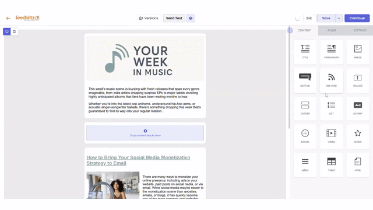Select the Table content block
373x210 pixels.
point(332,164)
